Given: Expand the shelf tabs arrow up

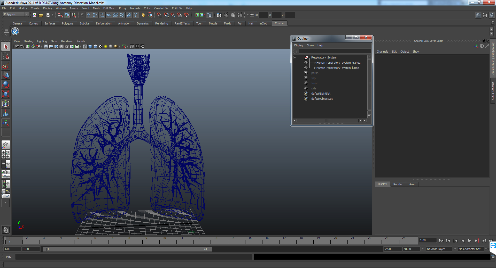Looking at the screenshot, I should (x=491, y=30).
